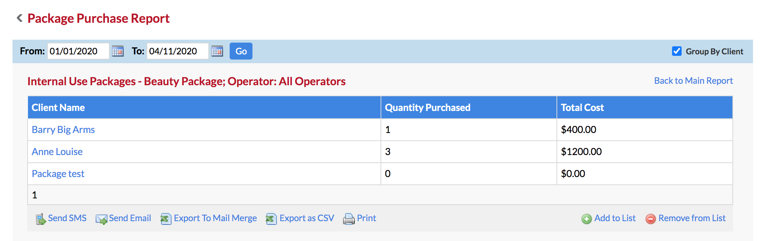Click the $400.00 total cost cell
767x241 pixels.
point(645,130)
